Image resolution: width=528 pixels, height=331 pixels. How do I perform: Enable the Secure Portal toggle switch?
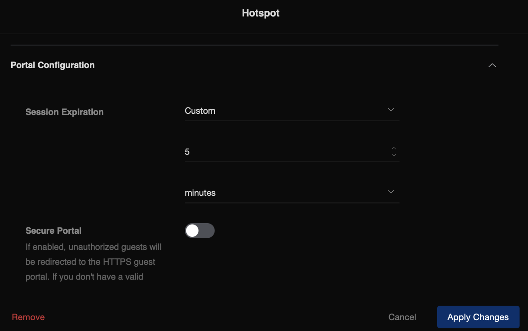coord(200,231)
